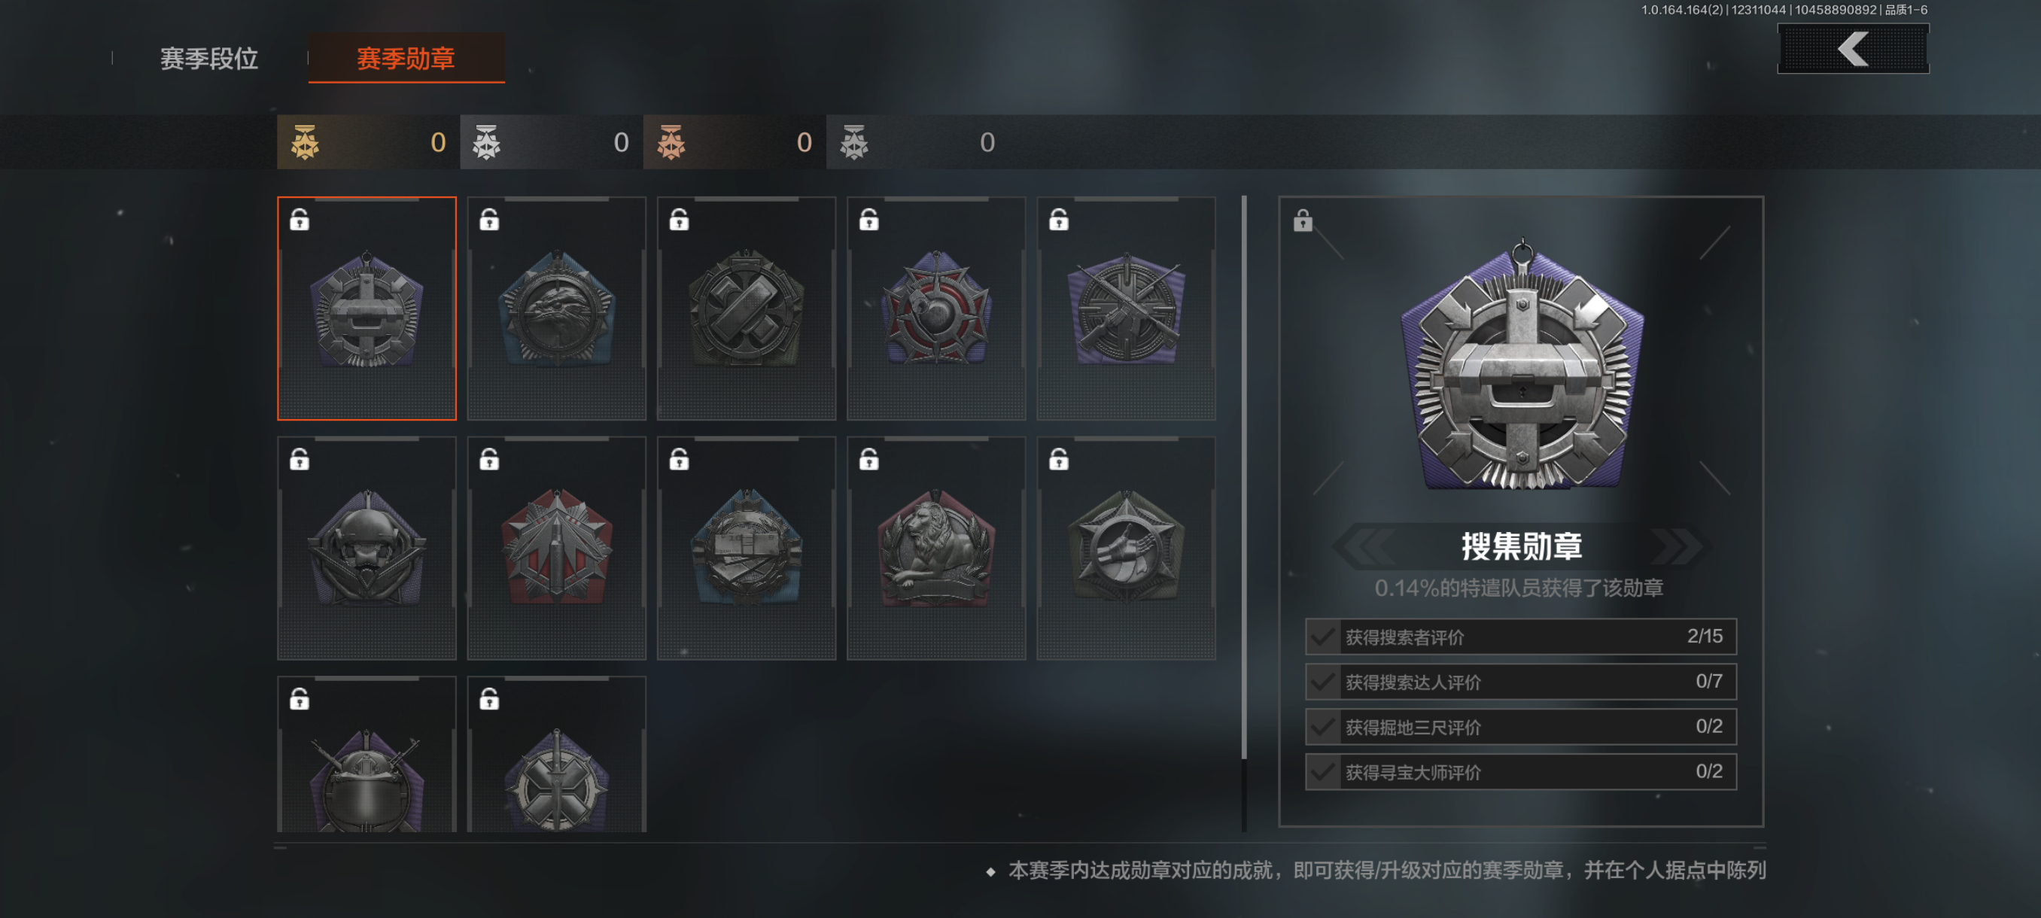Select the eagle head medal
Viewport: 2041px width, 918px height.
pyautogui.click(x=556, y=308)
